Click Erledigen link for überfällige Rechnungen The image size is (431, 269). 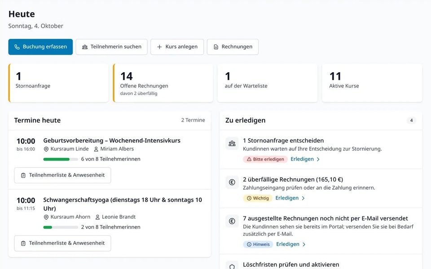coord(287,198)
